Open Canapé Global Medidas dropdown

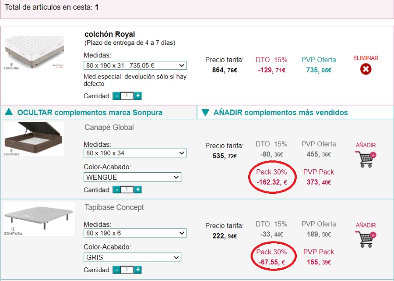click(x=135, y=153)
